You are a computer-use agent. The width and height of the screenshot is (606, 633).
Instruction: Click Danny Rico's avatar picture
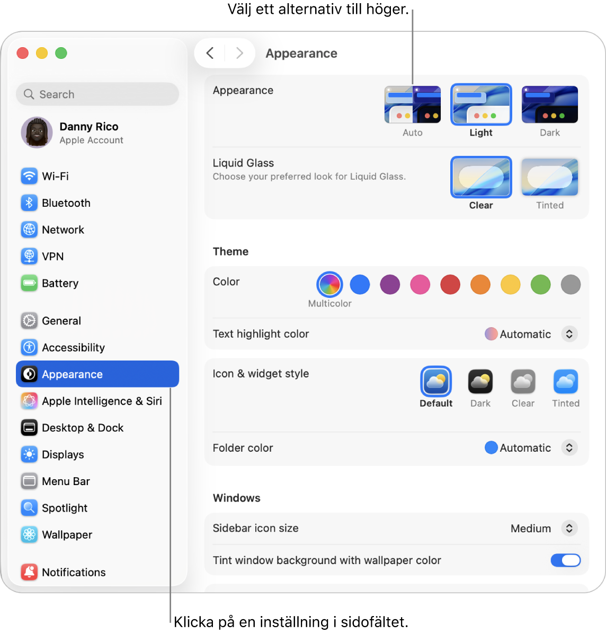click(37, 133)
